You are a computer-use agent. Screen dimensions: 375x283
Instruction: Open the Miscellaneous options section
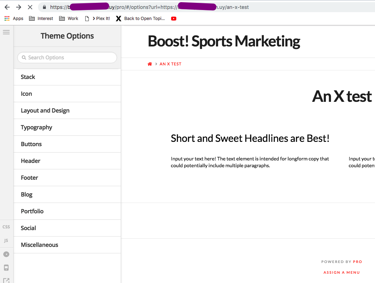coord(67,245)
